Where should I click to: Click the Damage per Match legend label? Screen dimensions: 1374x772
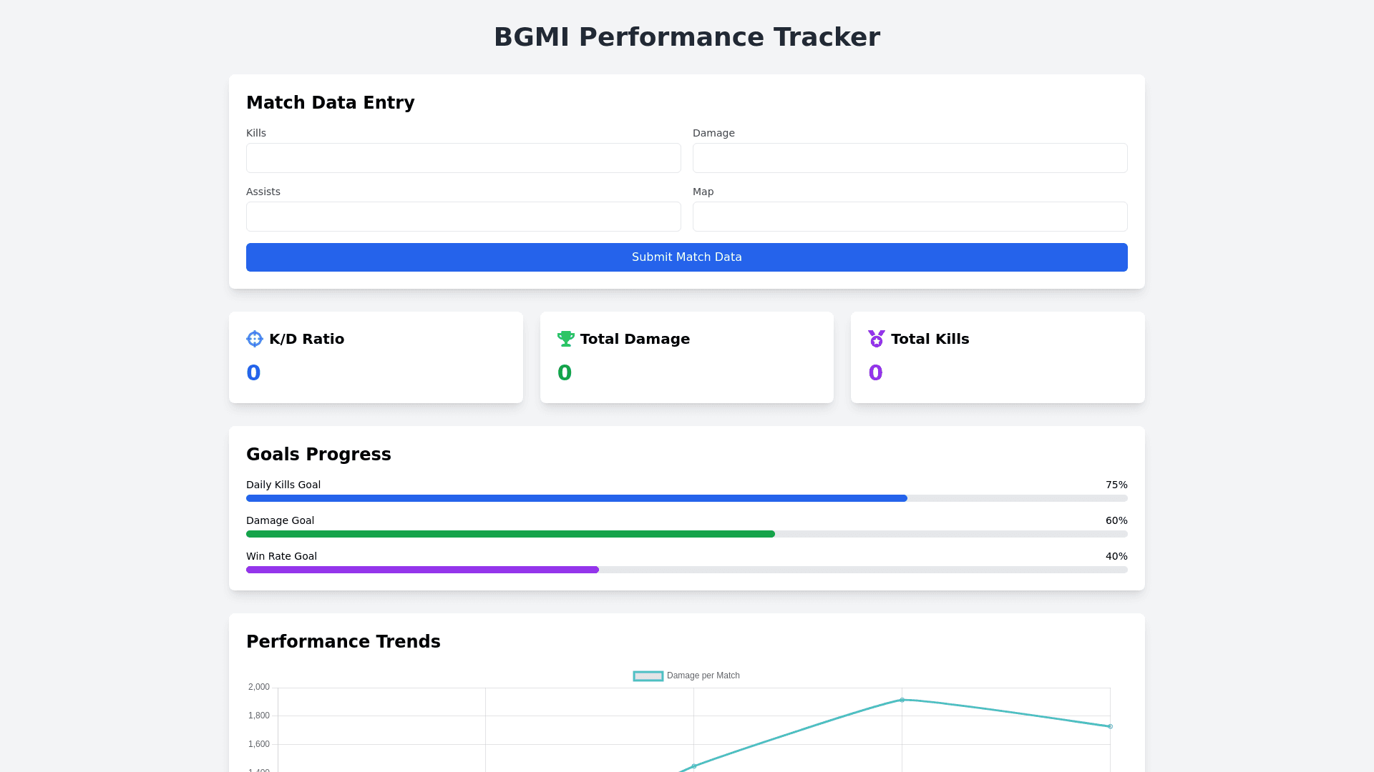(x=703, y=675)
